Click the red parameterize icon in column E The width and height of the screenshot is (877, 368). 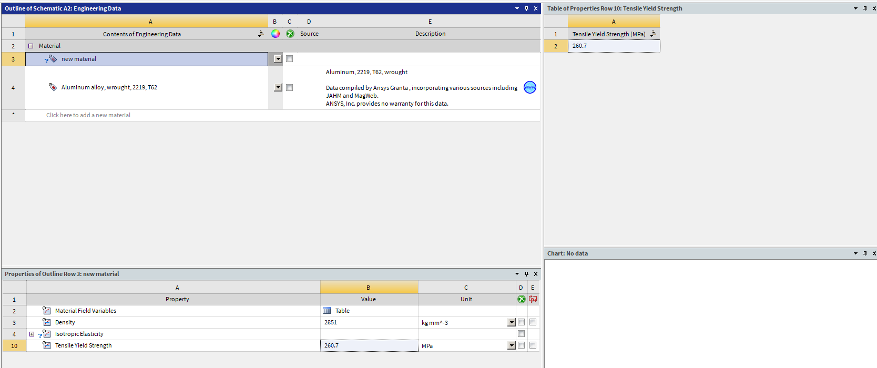[x=533, y=299]
